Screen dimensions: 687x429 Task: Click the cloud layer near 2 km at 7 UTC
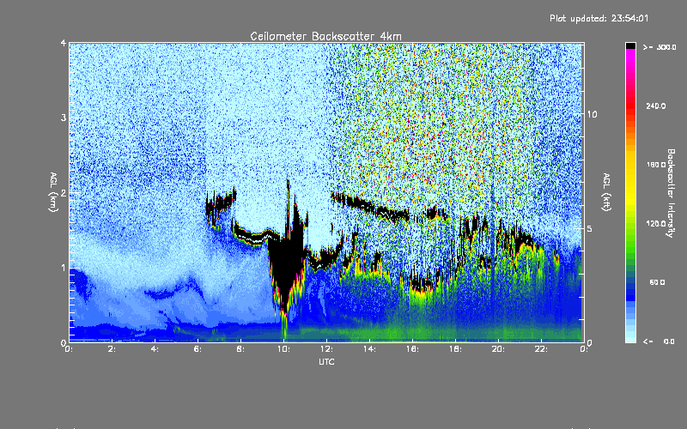pyautogui.click(x=221, y=202)
